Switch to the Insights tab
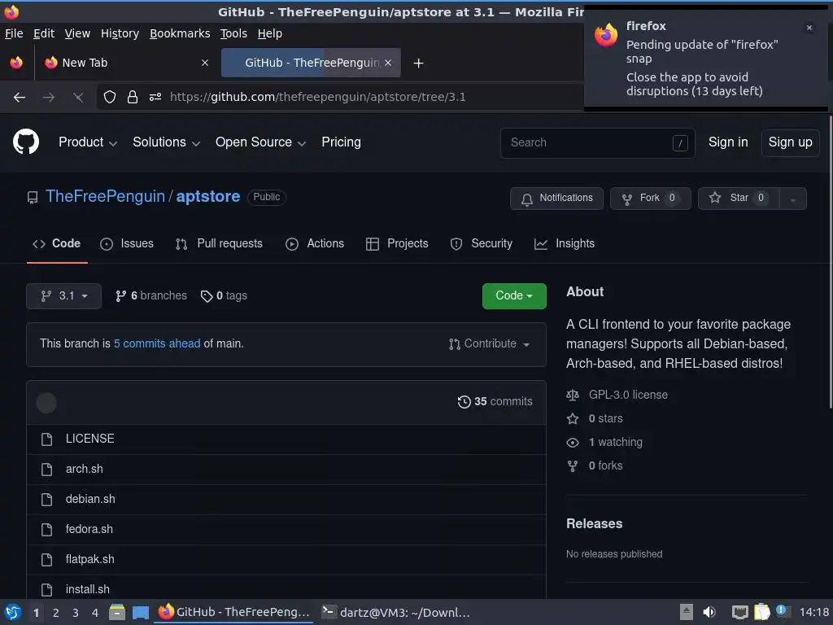833x625 pixels. click(x=565, y=243)
